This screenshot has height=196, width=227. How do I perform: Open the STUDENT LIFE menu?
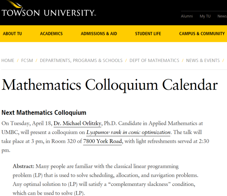148,34
